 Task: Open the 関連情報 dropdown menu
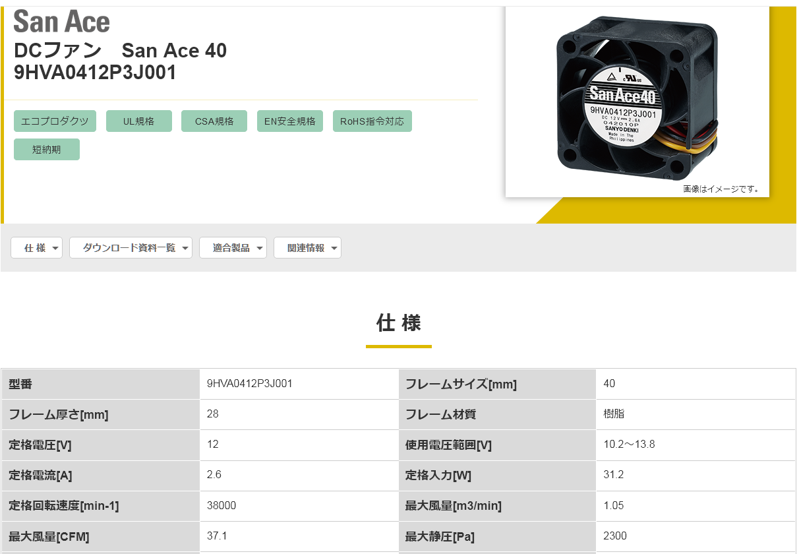[307, 248]
